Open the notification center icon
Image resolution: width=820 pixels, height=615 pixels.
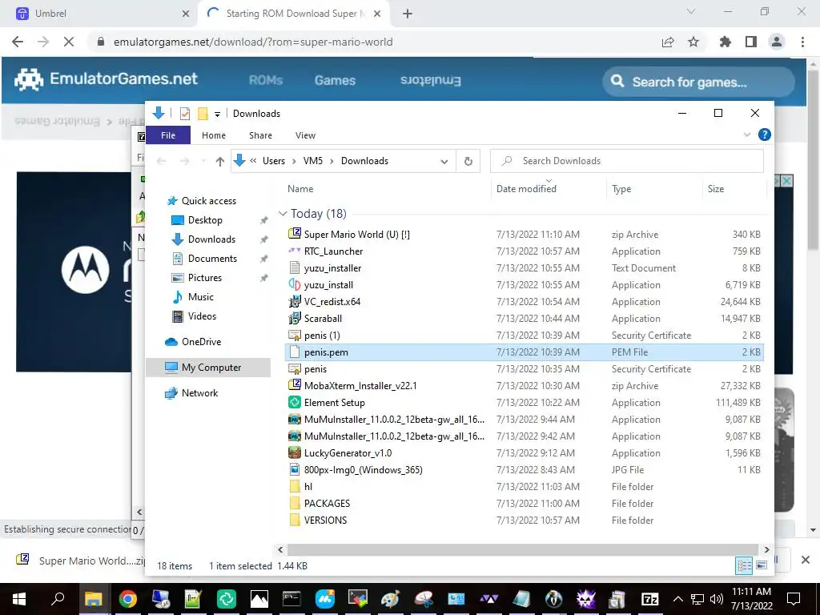tap(794, 599)
